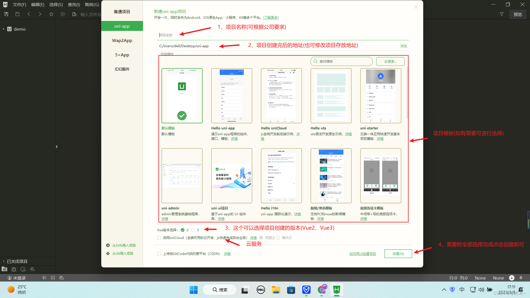530x298 pixels.
Task: Select the 5+App project type tab
Action: pos(122,55)
